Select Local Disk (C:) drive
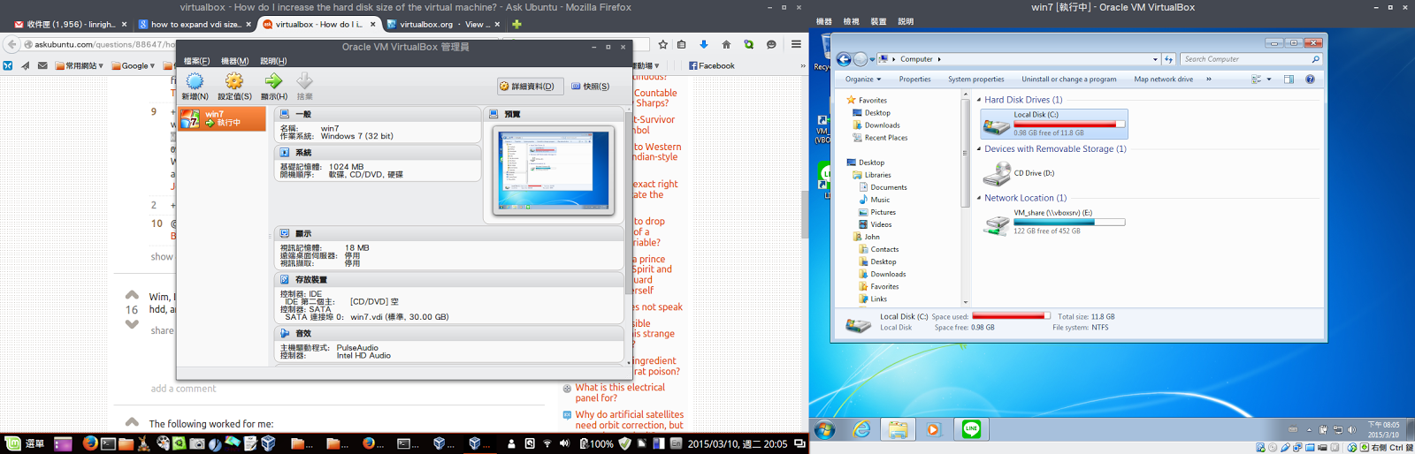 click(1054, 124)
